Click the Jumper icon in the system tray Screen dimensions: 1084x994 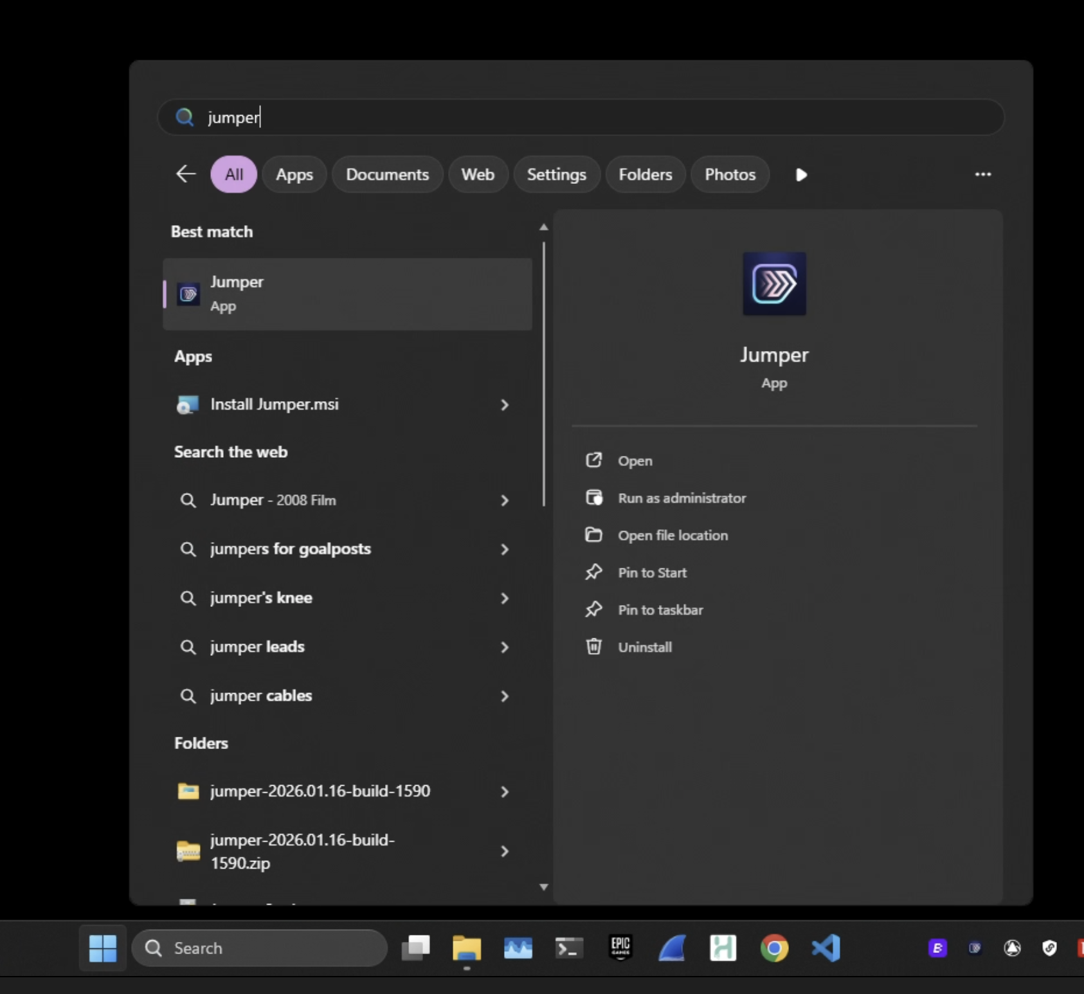click(975, 948)
